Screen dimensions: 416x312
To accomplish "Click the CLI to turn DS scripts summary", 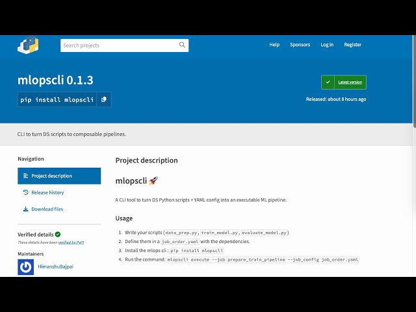I will pos(71,134).
